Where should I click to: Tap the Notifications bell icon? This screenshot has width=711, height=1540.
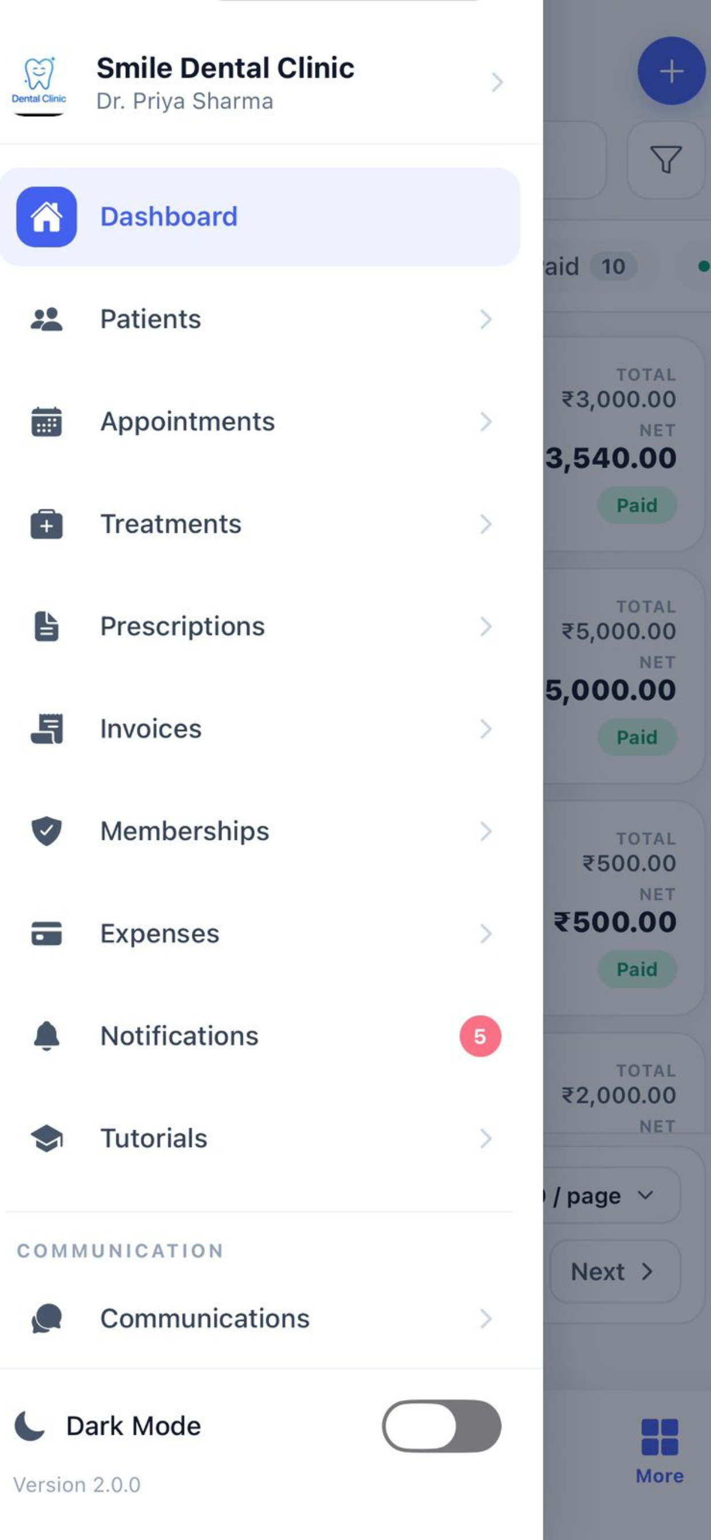pyautogui.click(x=46, y=1036)
